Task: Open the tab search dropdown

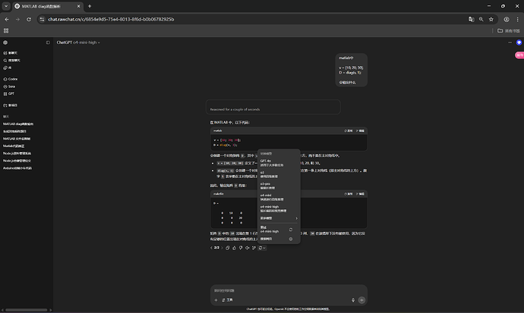Action: pos(6,6)
